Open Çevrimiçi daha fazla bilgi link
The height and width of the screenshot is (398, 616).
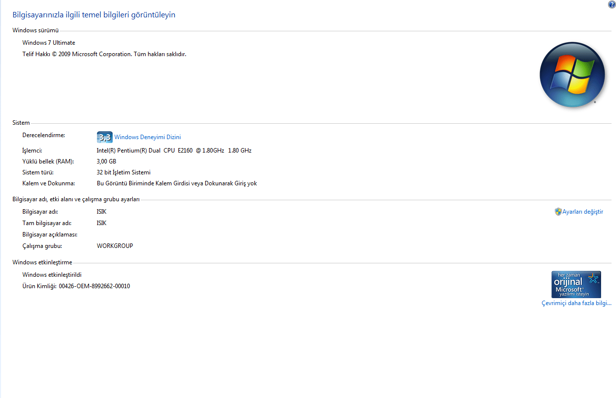[x=576, y=303]
